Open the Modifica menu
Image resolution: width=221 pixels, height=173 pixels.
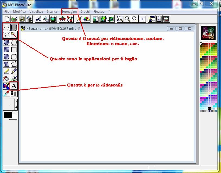[x=19, y=12]
